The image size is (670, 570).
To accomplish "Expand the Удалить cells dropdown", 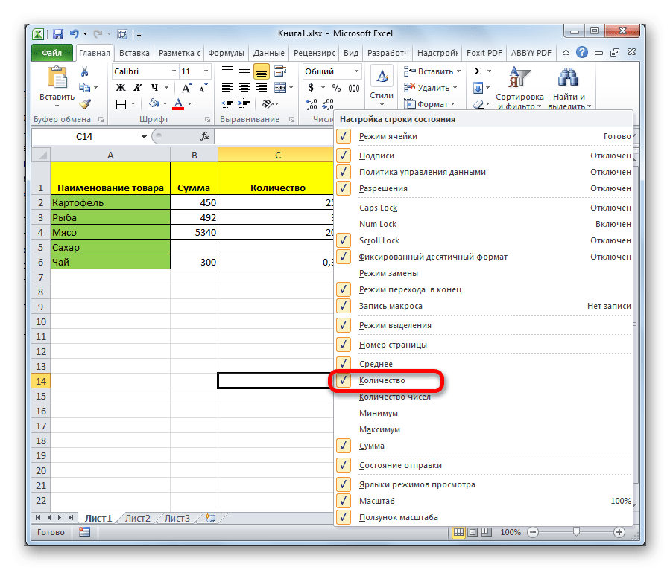I will point(455,88).
